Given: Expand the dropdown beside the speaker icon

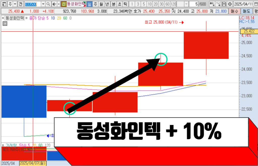Looking at the screenshot, I should 58,4.
